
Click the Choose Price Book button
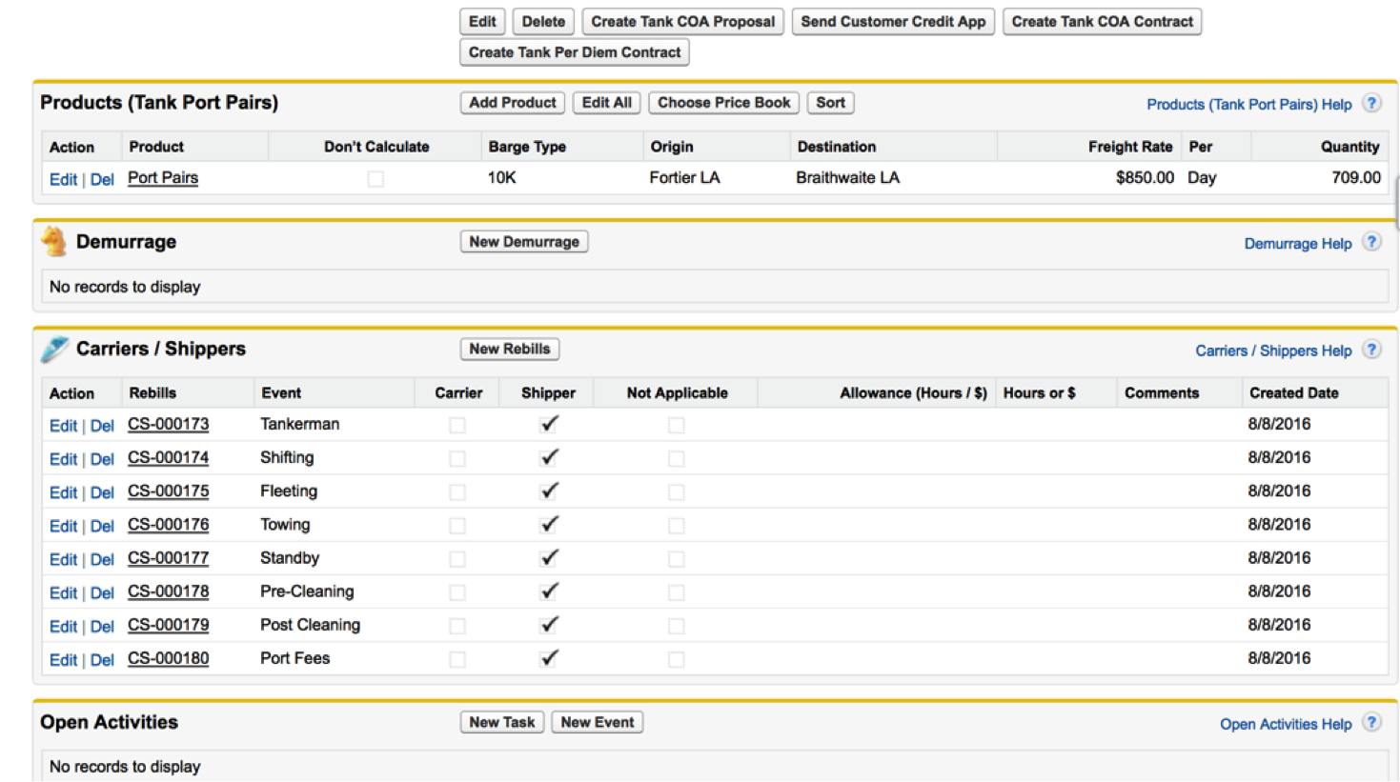click(723, 103)
